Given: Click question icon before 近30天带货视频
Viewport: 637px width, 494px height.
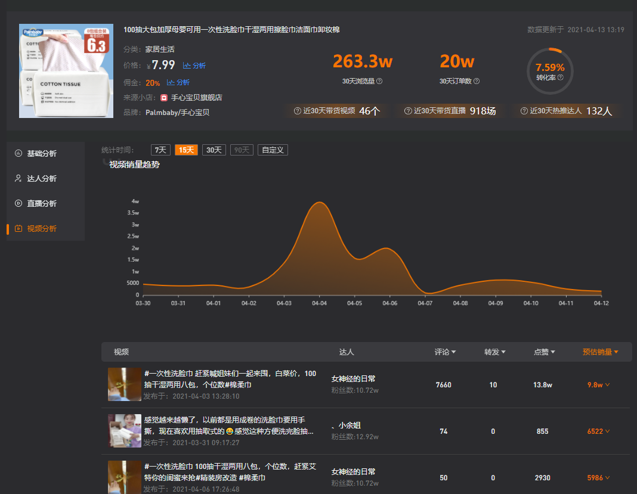Looking at the screenshot, I should 298,111.
